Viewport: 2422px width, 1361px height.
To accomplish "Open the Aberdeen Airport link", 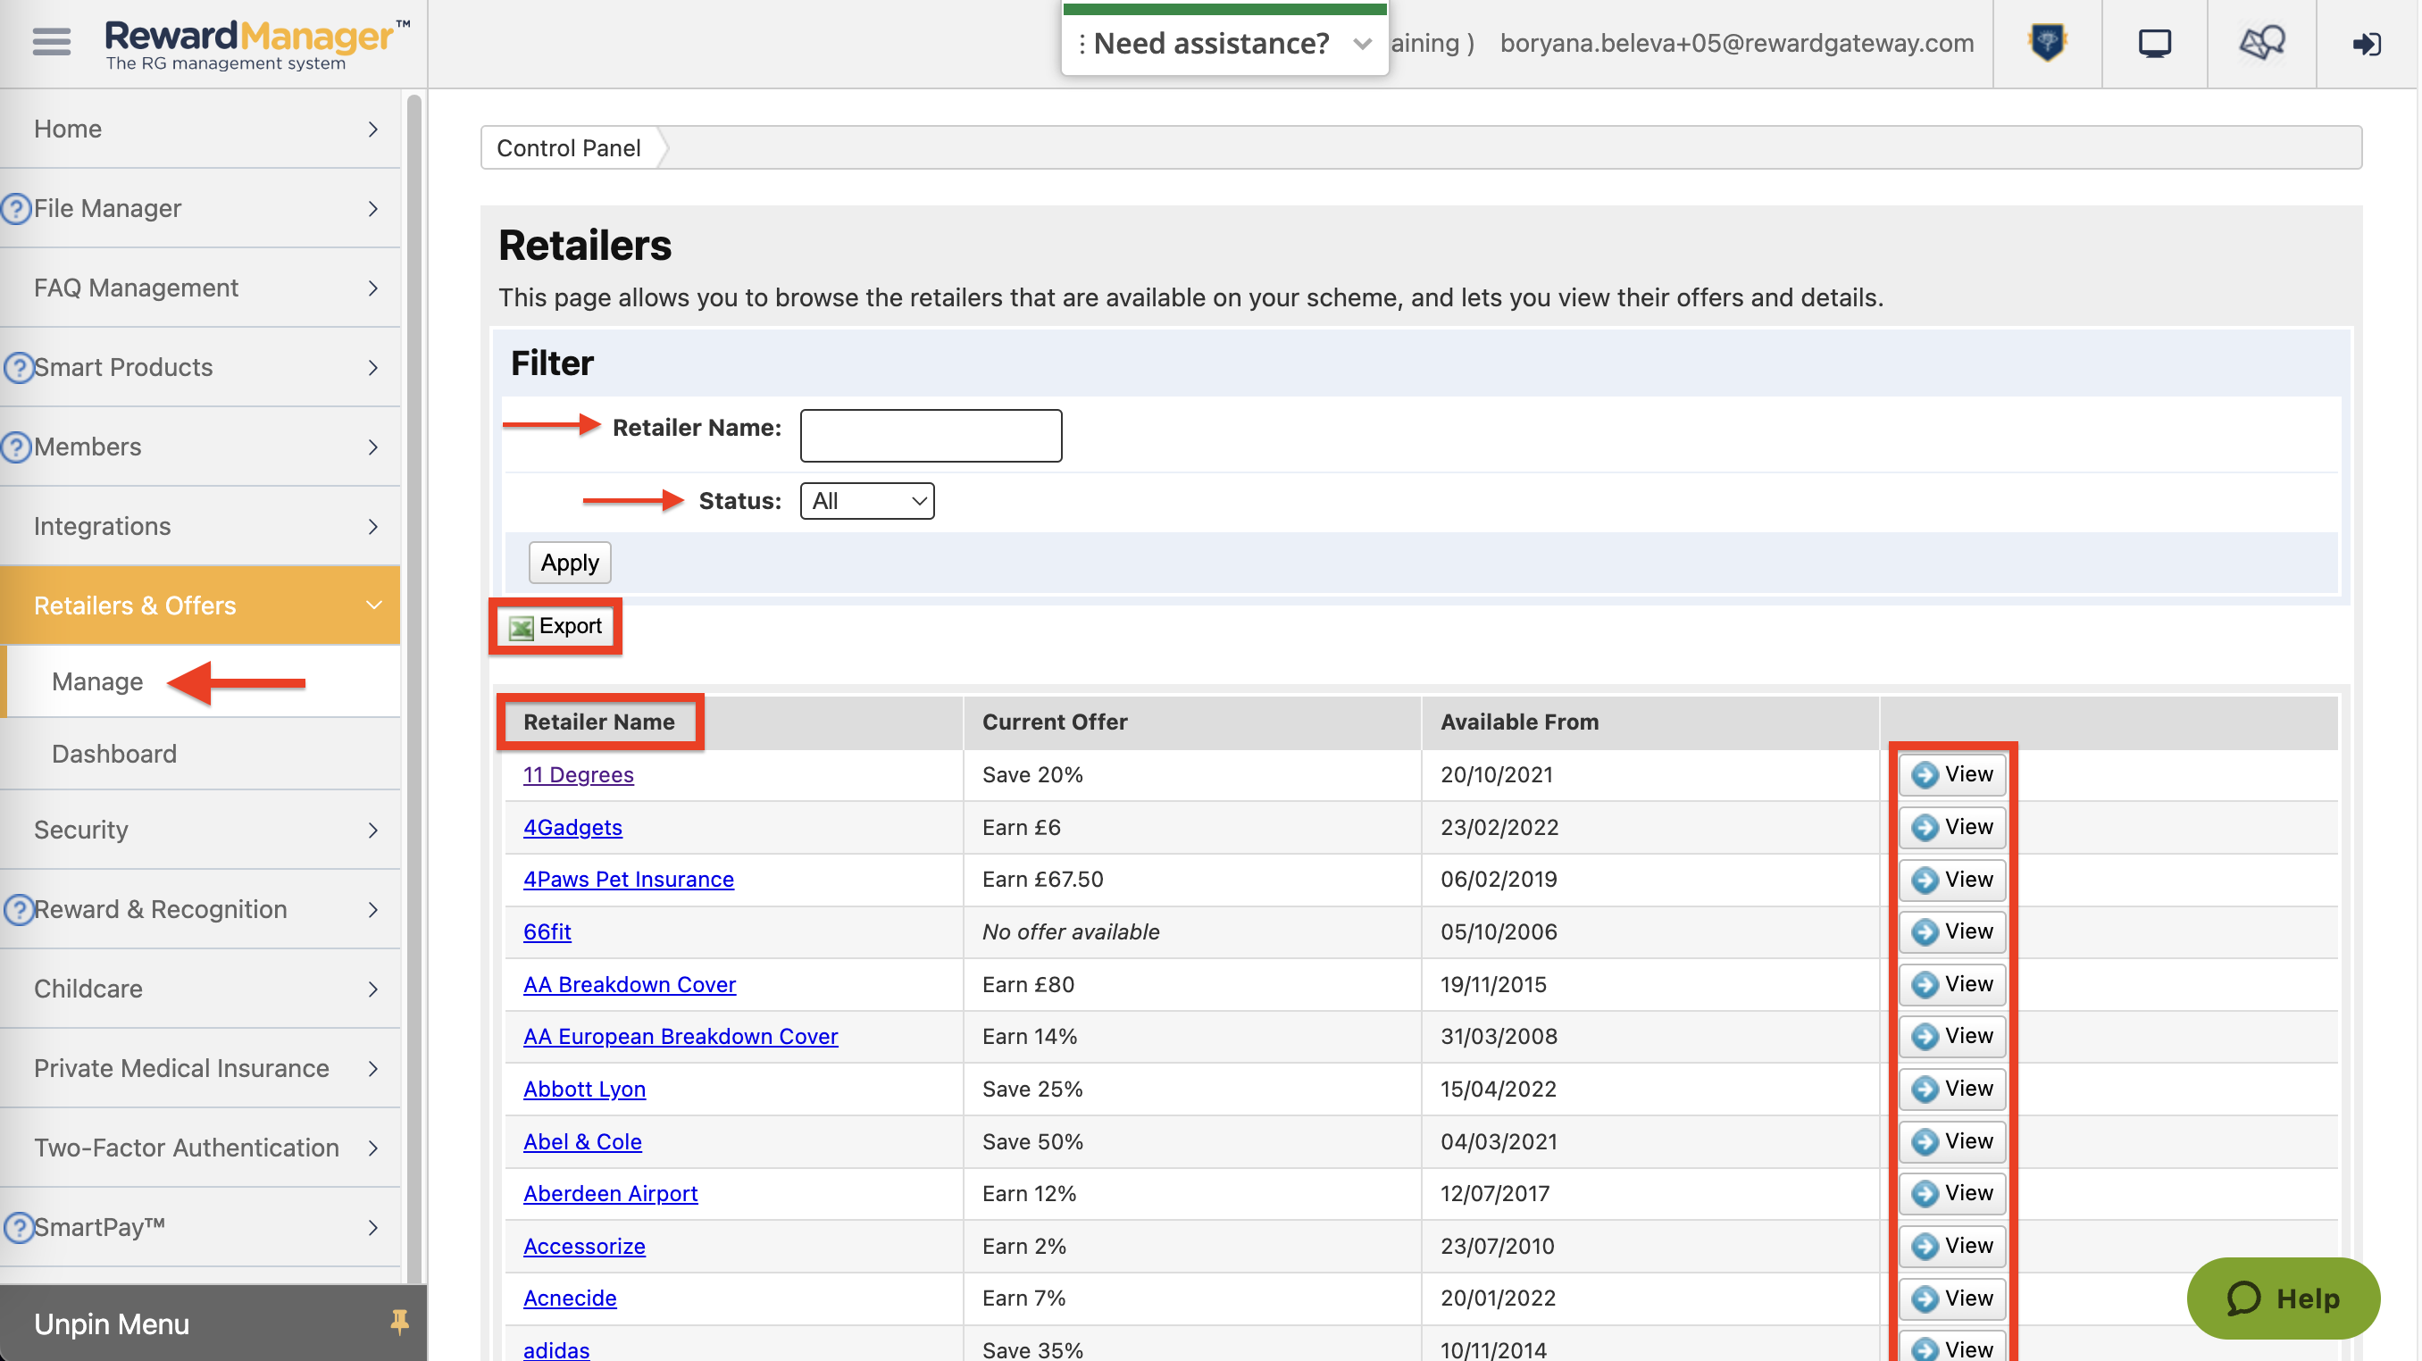I will tap(610, 1193).
